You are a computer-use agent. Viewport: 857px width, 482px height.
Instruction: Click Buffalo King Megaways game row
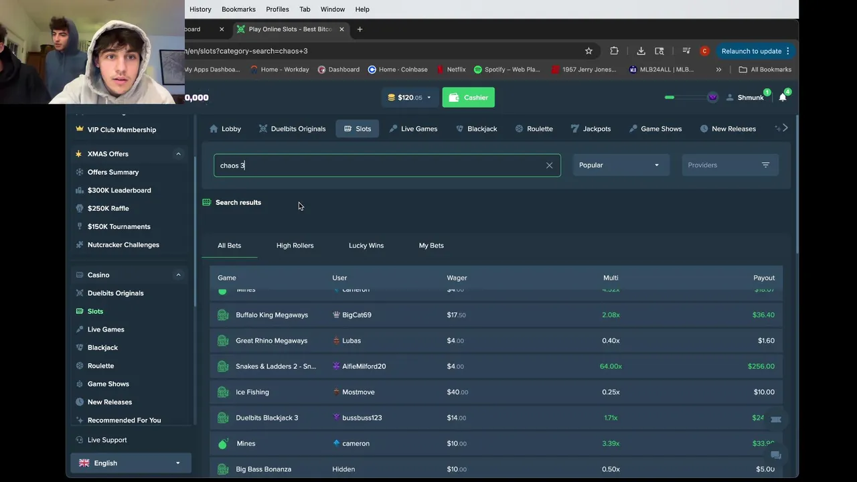tap(496, 315)
